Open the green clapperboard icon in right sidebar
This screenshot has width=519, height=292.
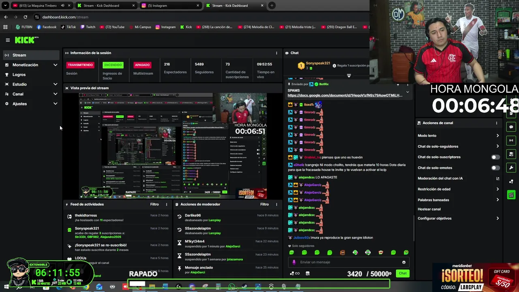511,195
